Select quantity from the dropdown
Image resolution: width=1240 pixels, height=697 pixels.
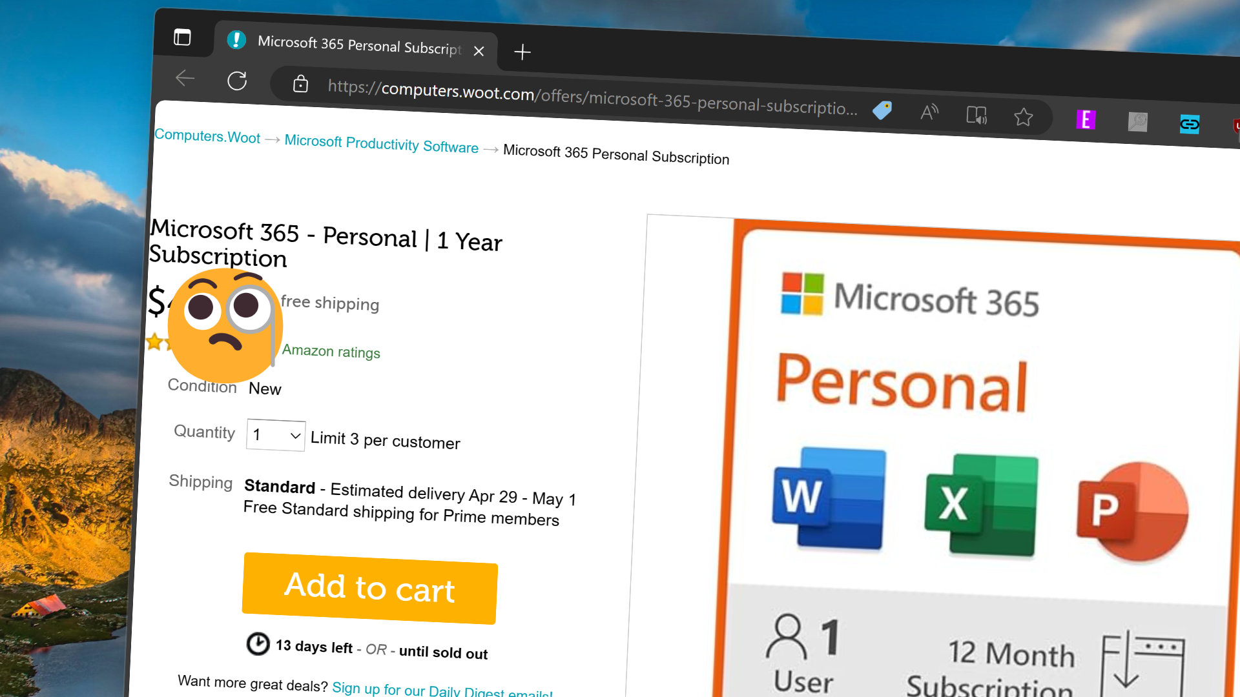coord(273,434)
